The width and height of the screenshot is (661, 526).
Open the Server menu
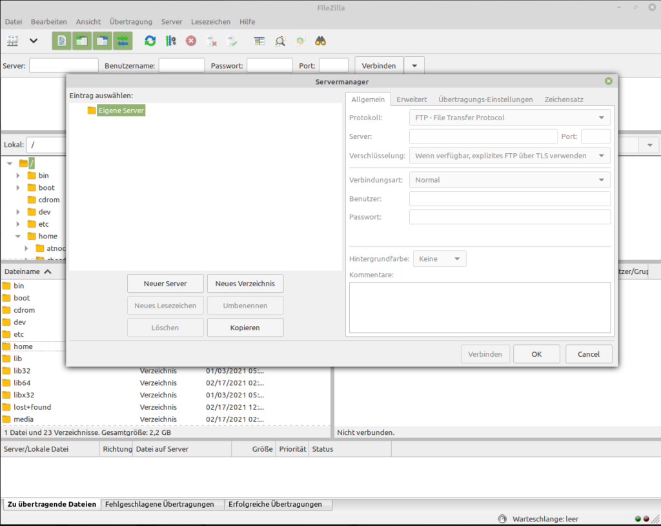tap(172, 21)
